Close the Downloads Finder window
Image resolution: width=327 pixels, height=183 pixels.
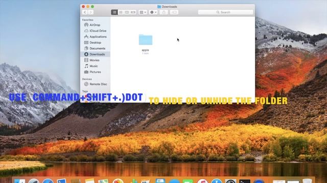click(83, 7)
